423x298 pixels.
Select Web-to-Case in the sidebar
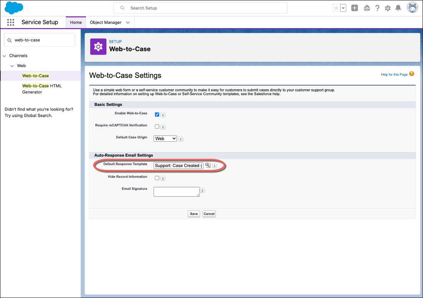tap(36, 76)
